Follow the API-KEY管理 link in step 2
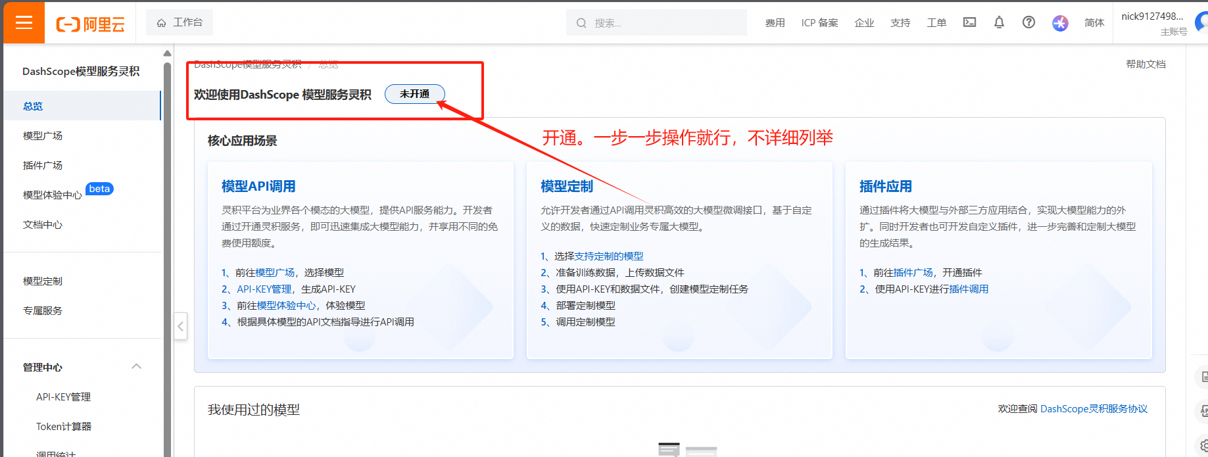The image size is (1208, 457). click(264, 289)
